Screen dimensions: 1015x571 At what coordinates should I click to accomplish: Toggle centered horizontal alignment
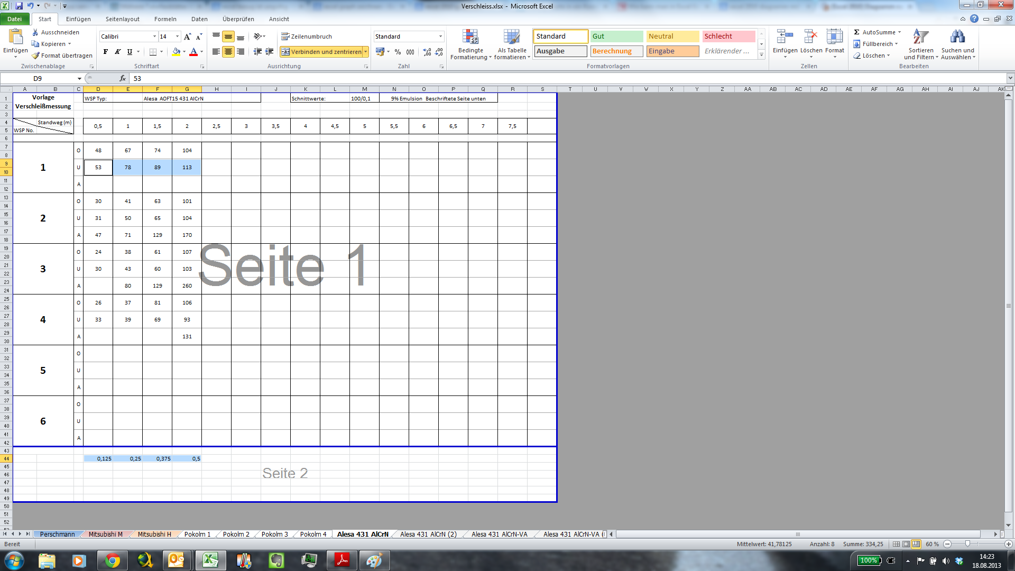[x=228, y=52]
